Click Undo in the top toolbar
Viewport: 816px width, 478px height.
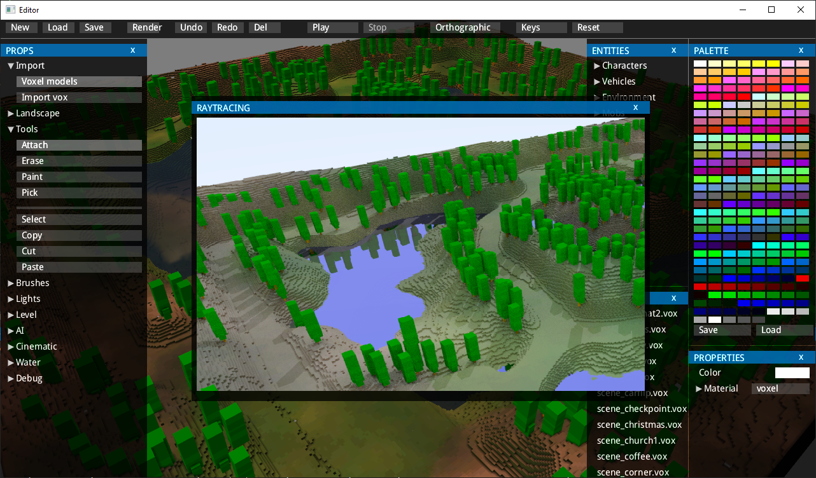tap(191, 27)
